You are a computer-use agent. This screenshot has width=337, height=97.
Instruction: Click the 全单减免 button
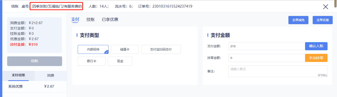(298, 20)
